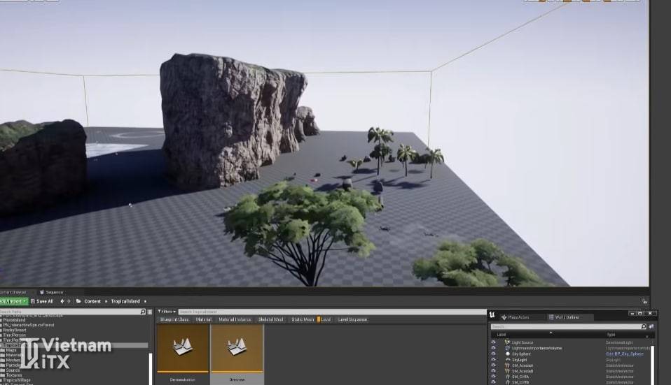Image resolution: width=671 pixels, height=385 pixels.
Task: Click the Sequencer tab icon
Action: [x=42, y=292]
